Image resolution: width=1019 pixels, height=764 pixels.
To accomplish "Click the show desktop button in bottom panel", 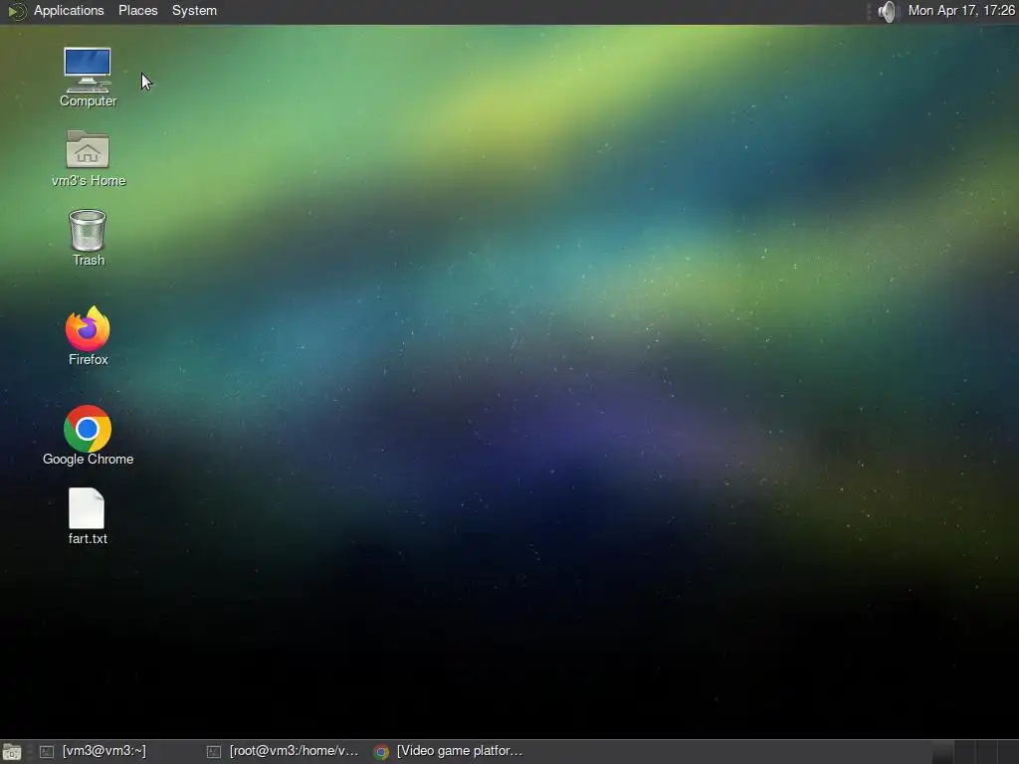I will click(x=12, y=752).
